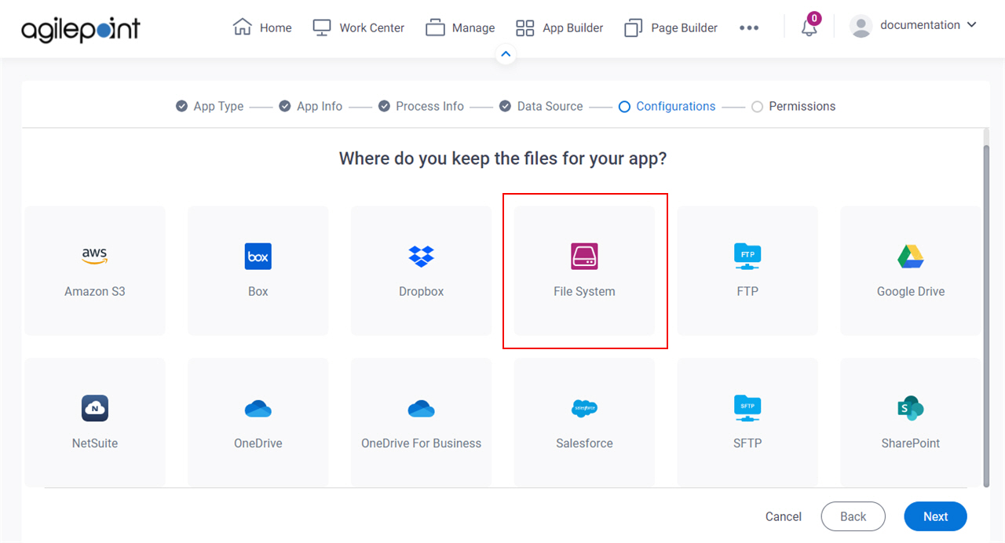Click the SharePoint label
Viewport: 1005px width, 543px height.
click(911, 443)
